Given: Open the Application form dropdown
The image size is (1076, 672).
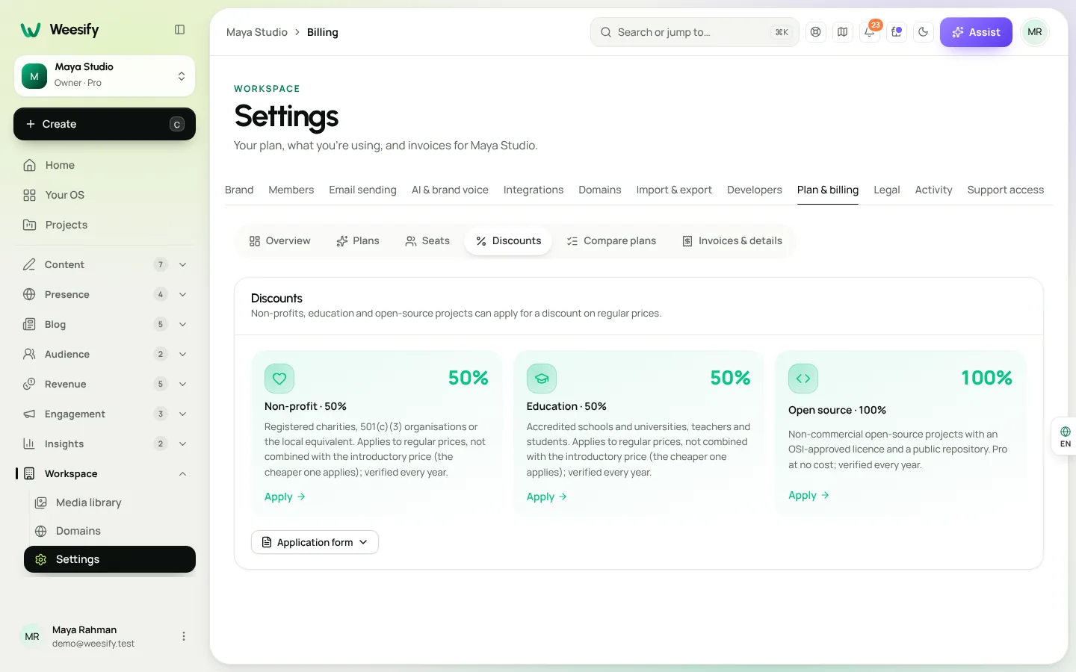Looking at the screenshot, I should (x=315, y=542).
